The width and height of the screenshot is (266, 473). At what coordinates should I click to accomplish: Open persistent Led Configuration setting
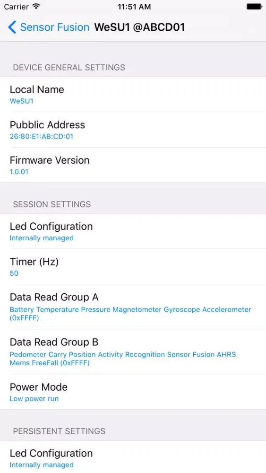[133, 457]
